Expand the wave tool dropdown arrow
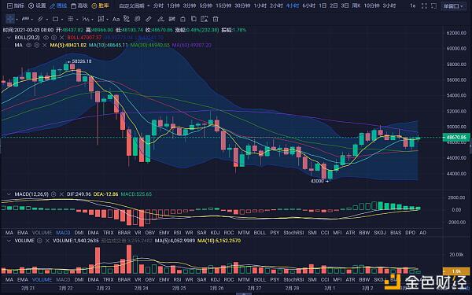This screenshot has width=472, height=295. 92,19
